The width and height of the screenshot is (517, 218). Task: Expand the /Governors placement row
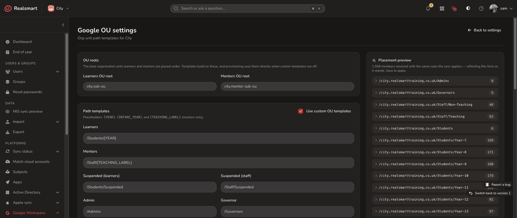coord(435,93)
